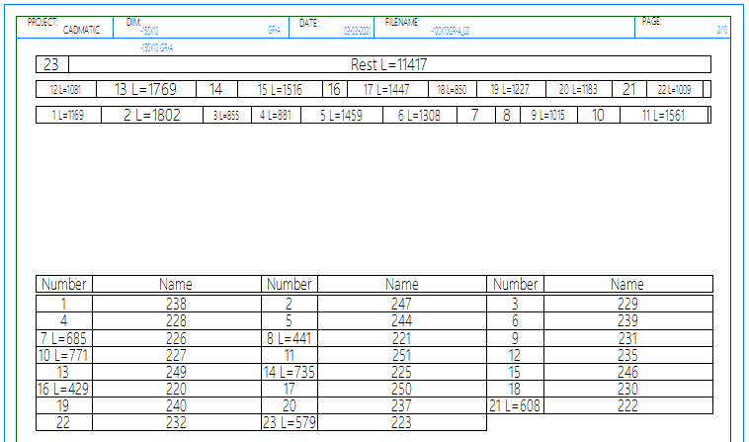Click table cell '16 L=429'
The height and width of the screenshot is (442, 749).
[64, 389]
